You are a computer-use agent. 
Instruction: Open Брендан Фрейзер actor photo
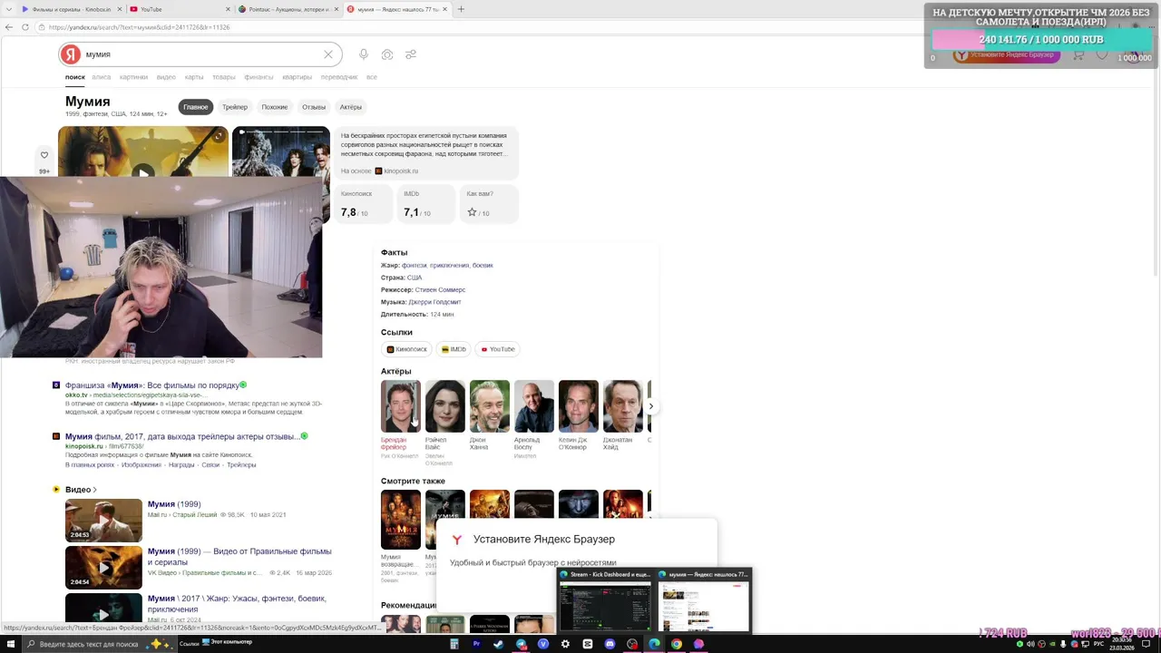pos(400,405)
